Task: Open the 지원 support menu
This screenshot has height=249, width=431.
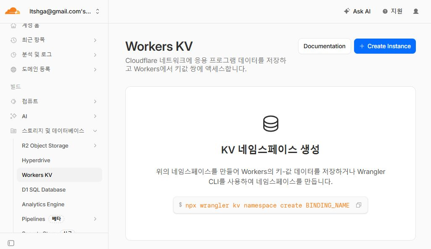Action: (392, 11)
